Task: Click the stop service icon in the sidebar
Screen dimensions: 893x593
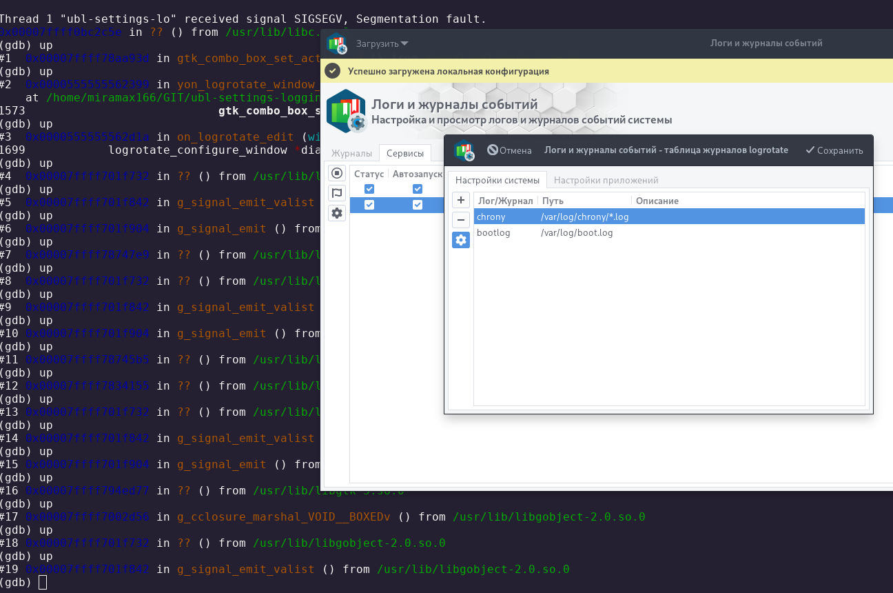Action: [337, 173]
